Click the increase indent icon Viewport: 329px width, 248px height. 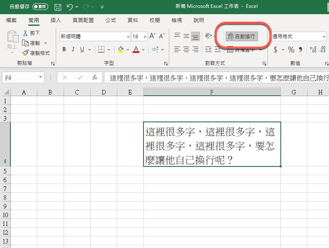click(x=217, y=50)
